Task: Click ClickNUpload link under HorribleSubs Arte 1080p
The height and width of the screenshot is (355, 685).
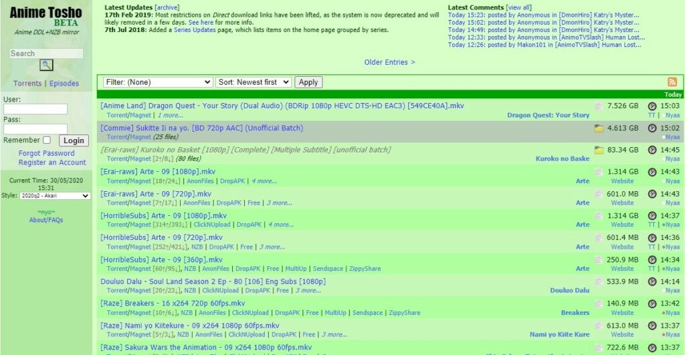Action: point(212,225)
